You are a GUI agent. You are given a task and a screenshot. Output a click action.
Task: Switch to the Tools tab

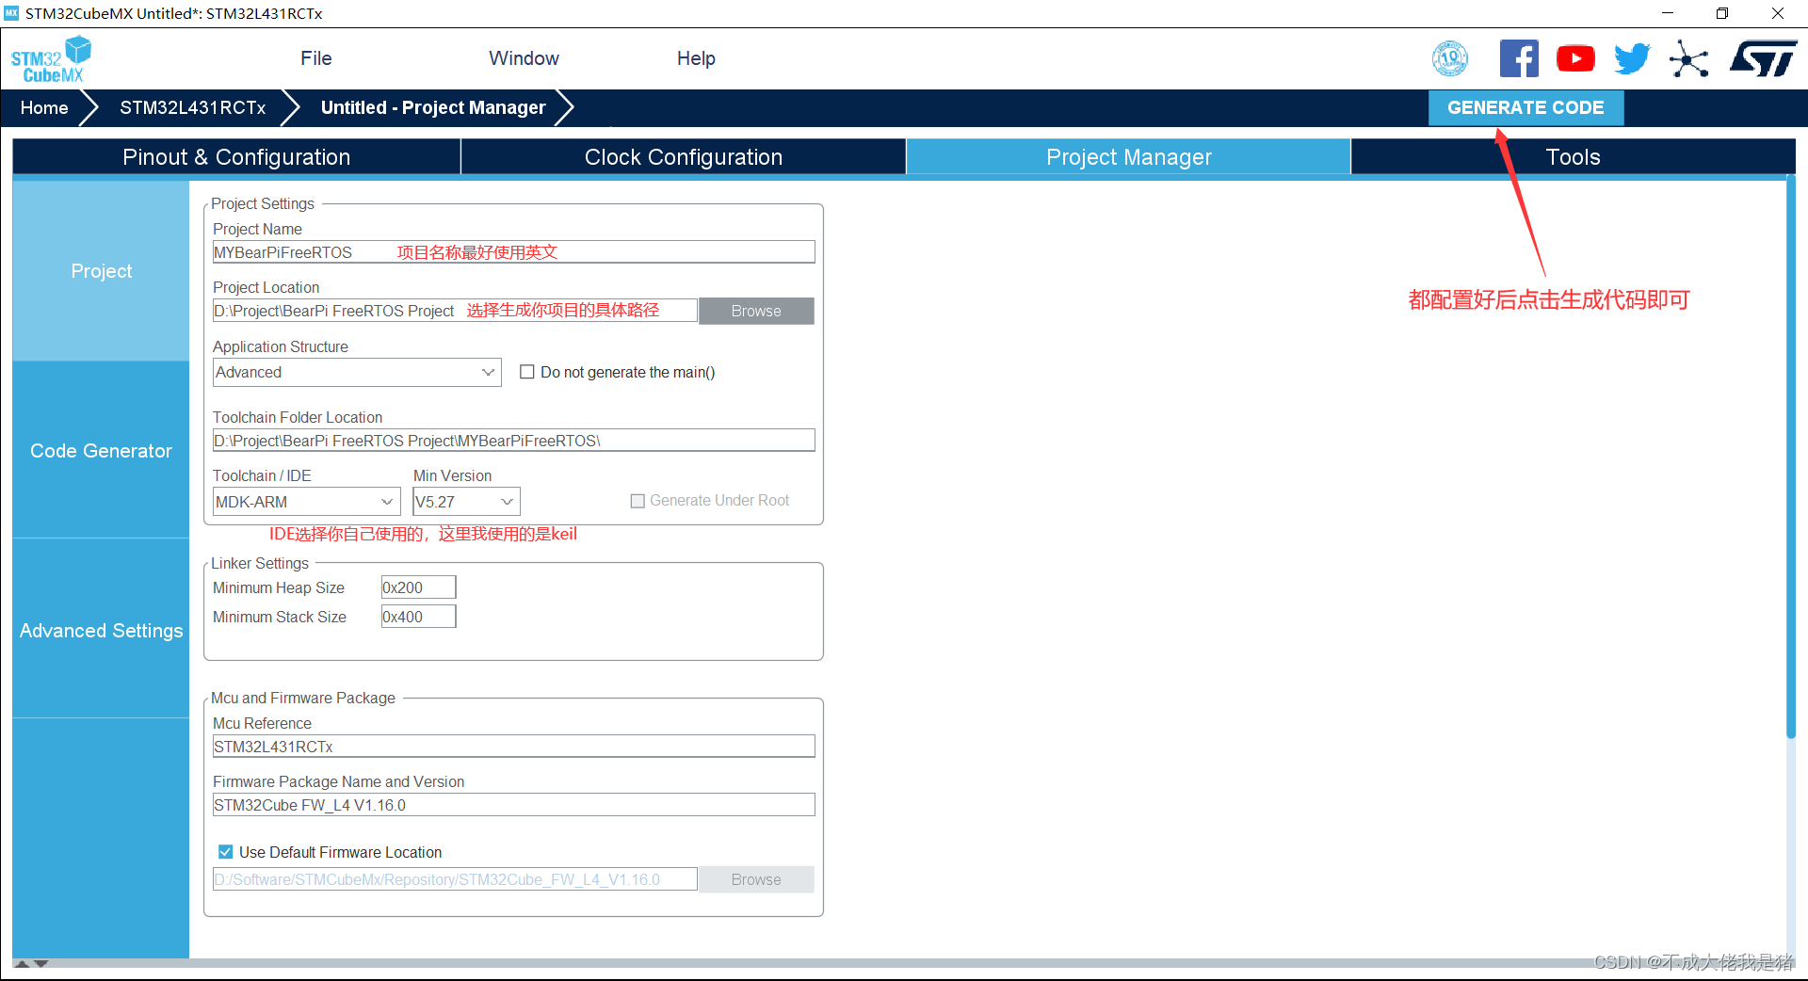(x=1574, y=157)
